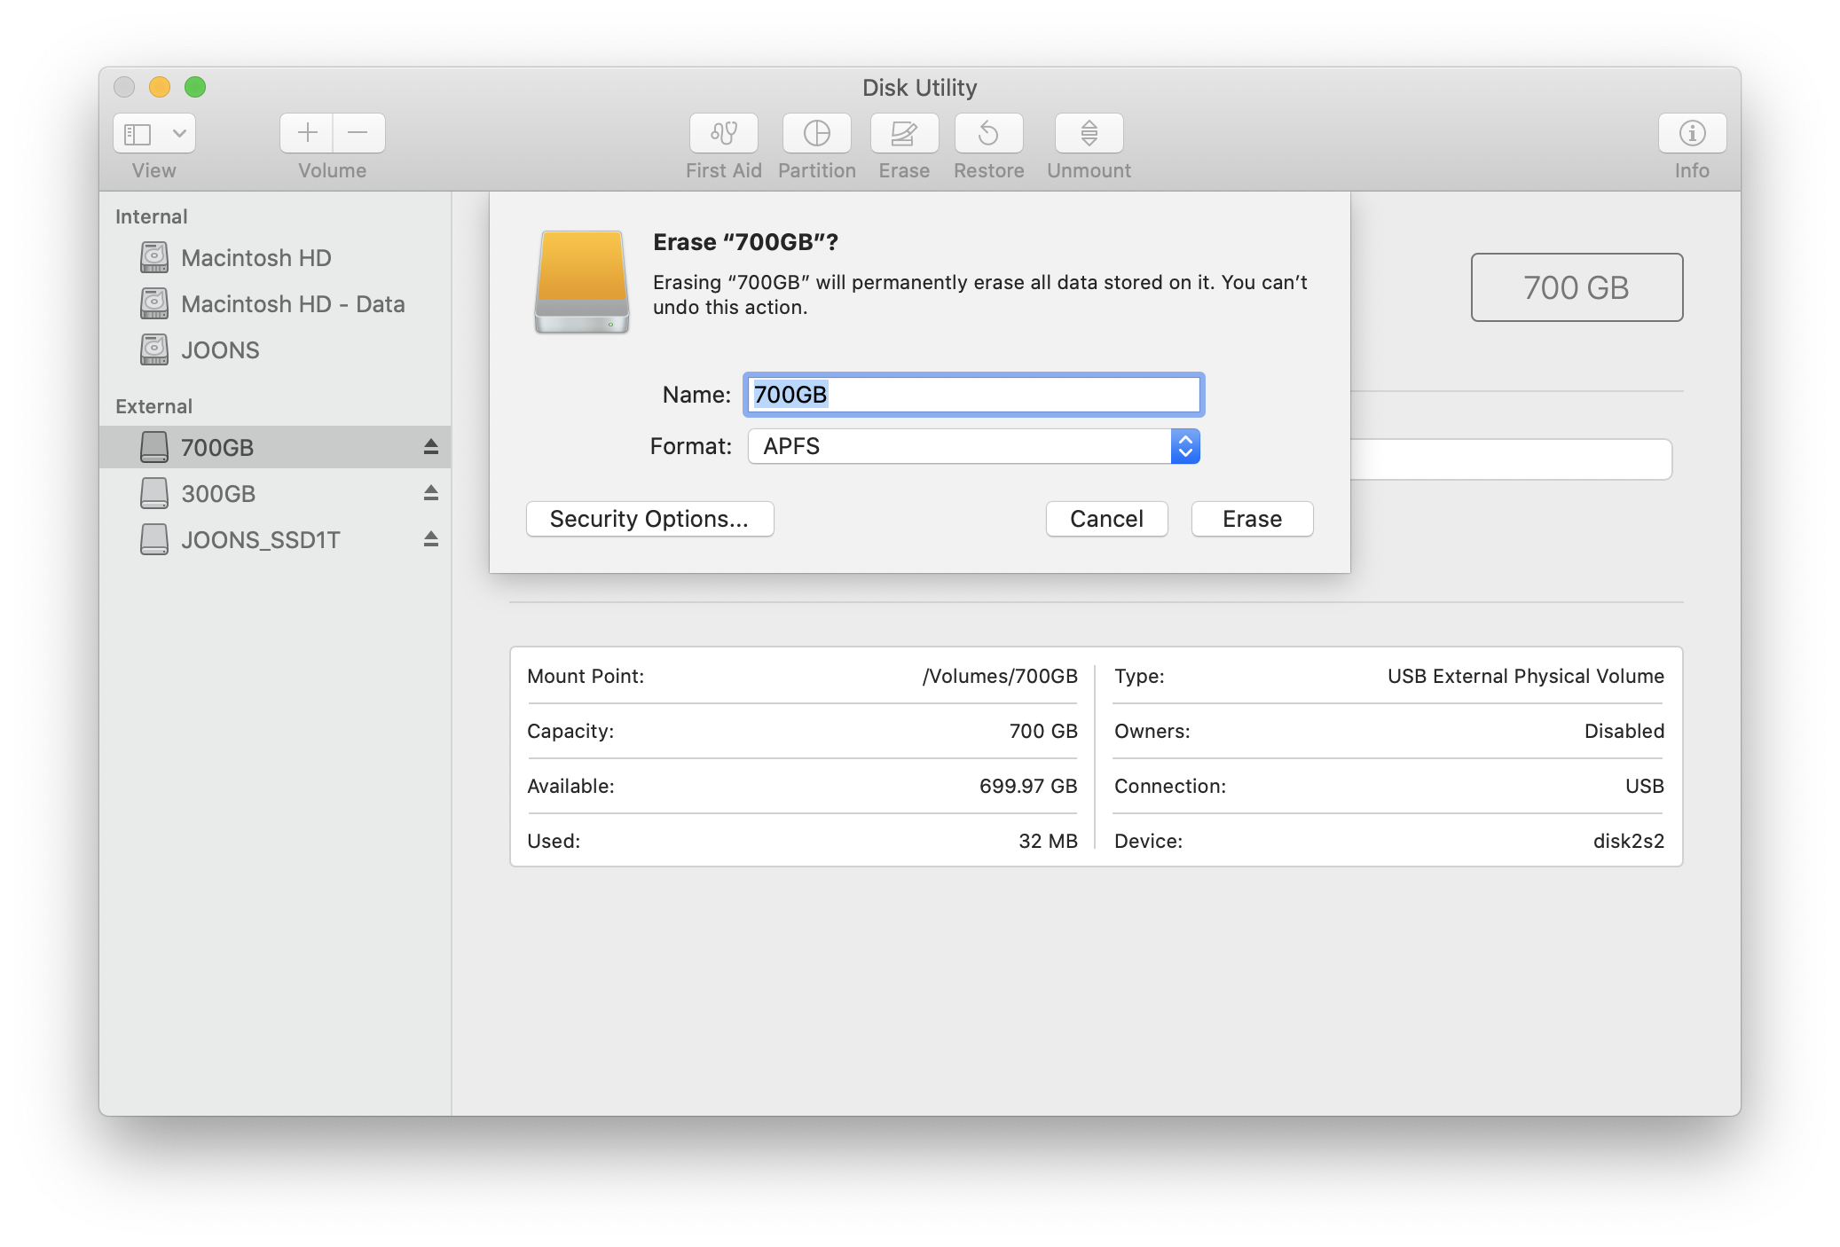Select Macintosh HD - Data volume

[x=293, y=304]
